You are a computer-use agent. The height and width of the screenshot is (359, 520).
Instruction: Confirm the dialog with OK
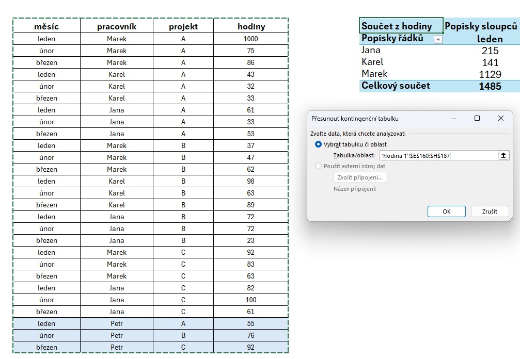(x=446, y=211)
